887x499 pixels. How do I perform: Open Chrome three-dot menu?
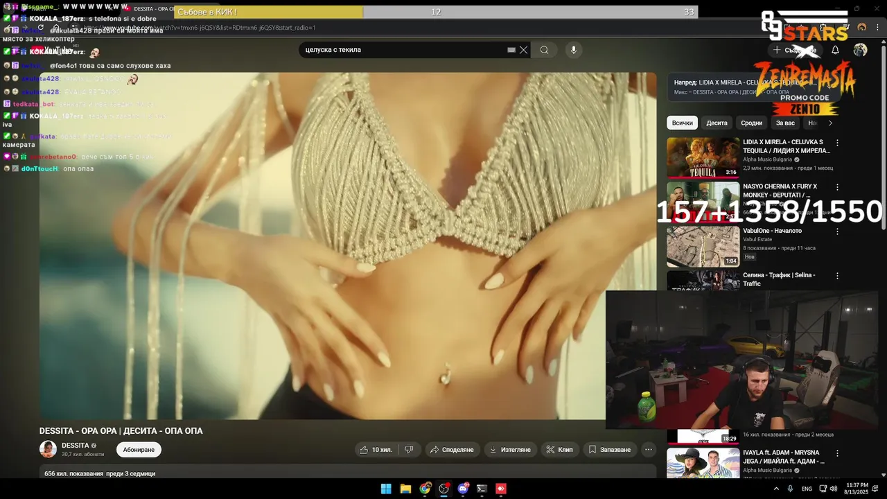(877, 27)
